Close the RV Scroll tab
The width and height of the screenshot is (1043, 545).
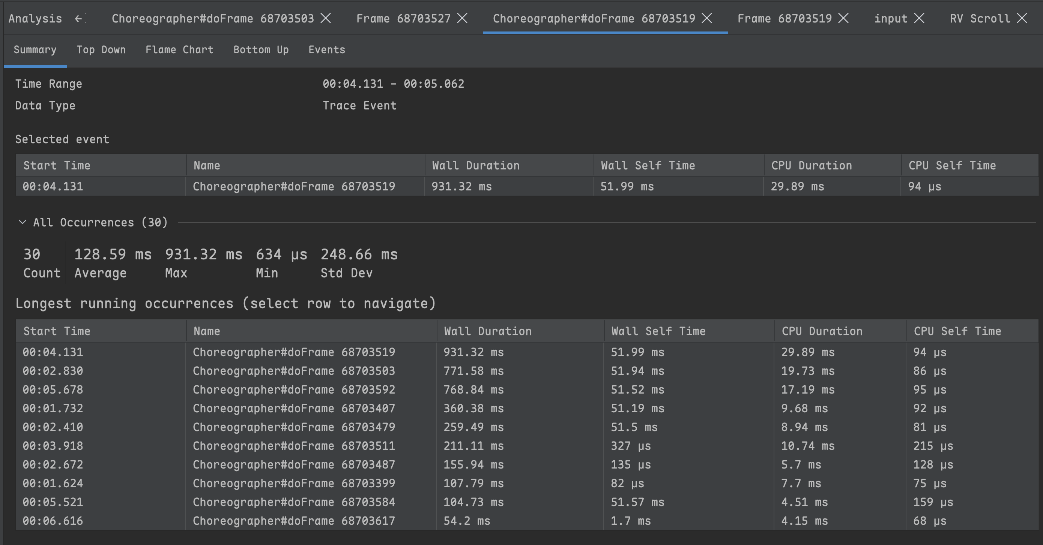click(1022, 18)
